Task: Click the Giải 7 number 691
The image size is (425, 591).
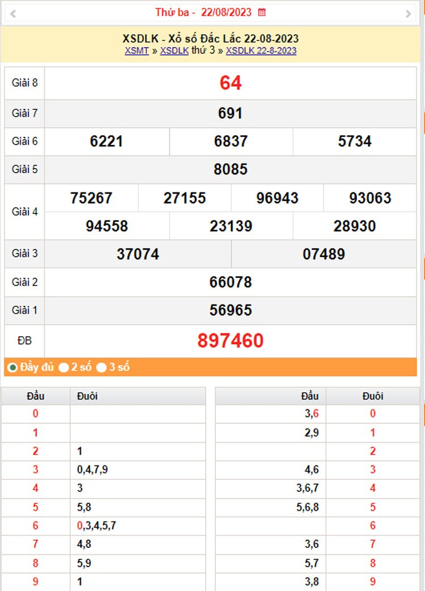Action: coord(231,113)
